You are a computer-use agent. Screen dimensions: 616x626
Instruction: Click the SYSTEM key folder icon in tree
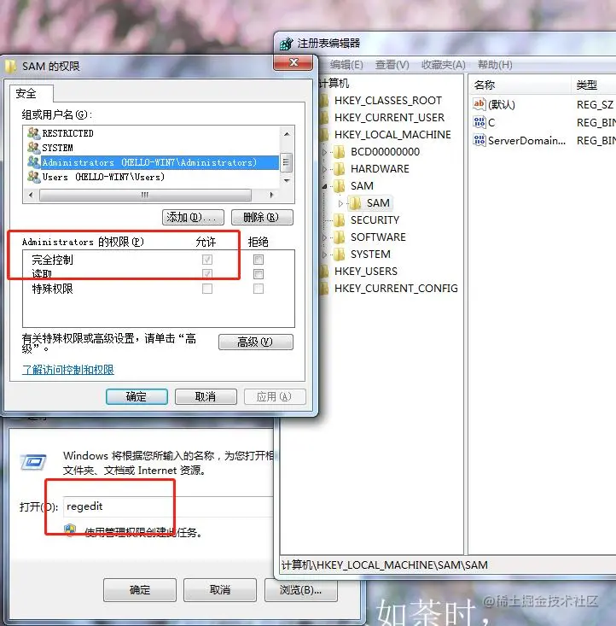pos(340,254)
